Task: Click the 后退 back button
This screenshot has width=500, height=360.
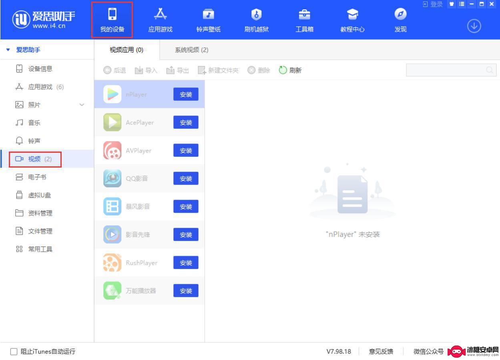Action: 114,71
